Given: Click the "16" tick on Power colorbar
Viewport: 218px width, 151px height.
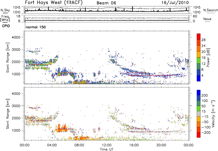Looking at the screenshot, I should pyautogui.click(x=203, y=58).
